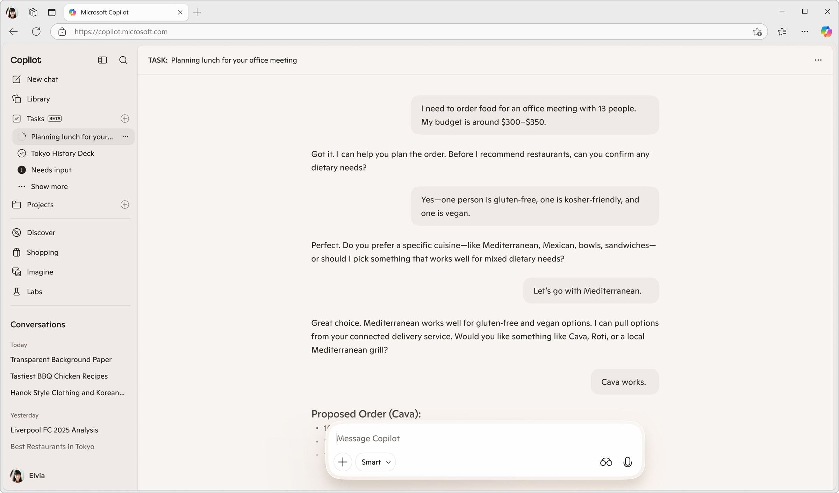This screenshot has width=839, height=493.
Task: Open browser Settings and more menu
Action: pyautogui.click(x=805, y=31)
